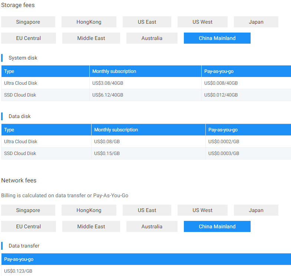Viewport: 291px width, 276px height.
Task: Click System disk SSD Cloud Disk row
Action: click(146, 95)
